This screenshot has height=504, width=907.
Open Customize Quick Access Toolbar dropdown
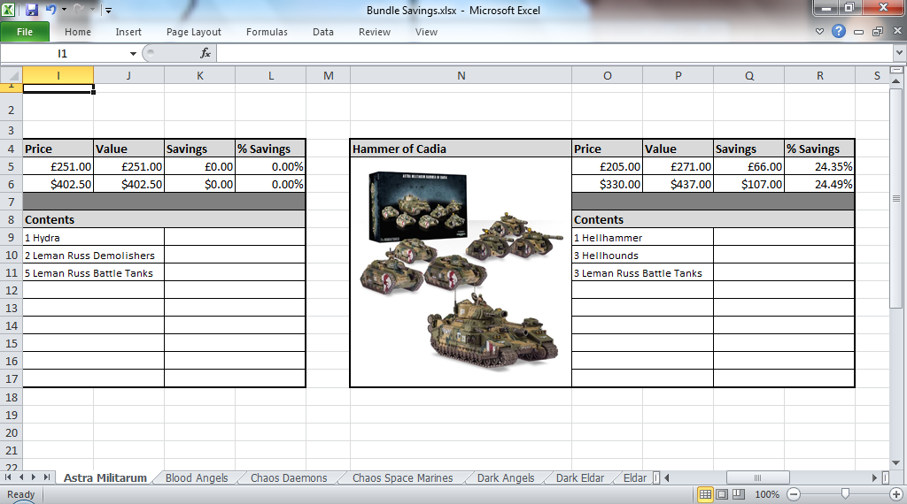coord(108,11)
